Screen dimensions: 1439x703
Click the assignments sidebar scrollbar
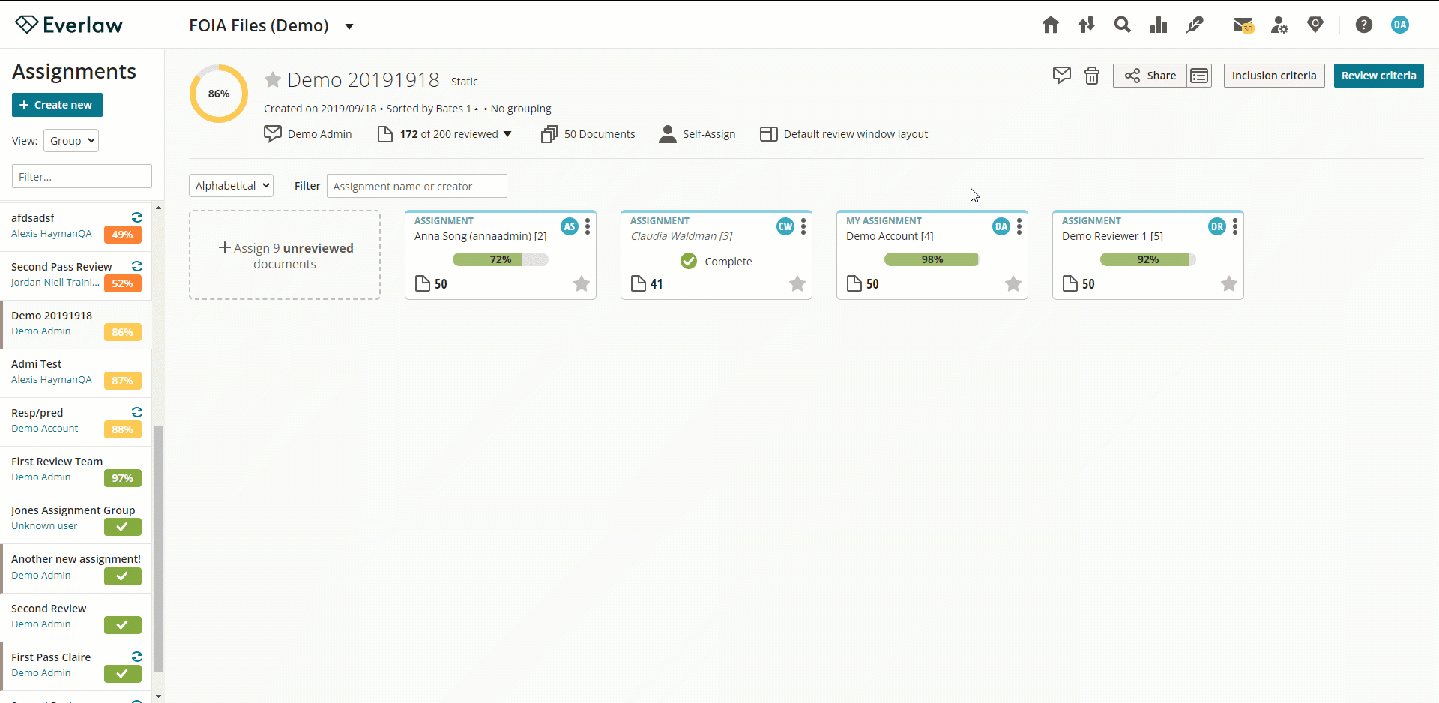coord(158,549)
